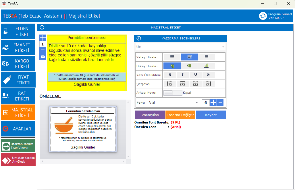Click the Tasarım Değiştir button
This screenshot has height=190, width=295.
180,115
